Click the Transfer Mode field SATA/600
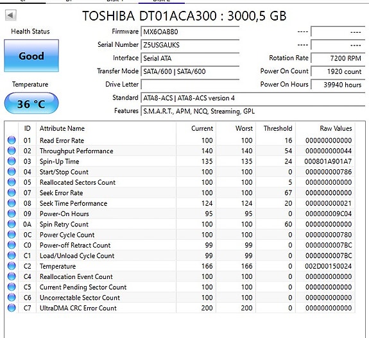 coord(190,71)
